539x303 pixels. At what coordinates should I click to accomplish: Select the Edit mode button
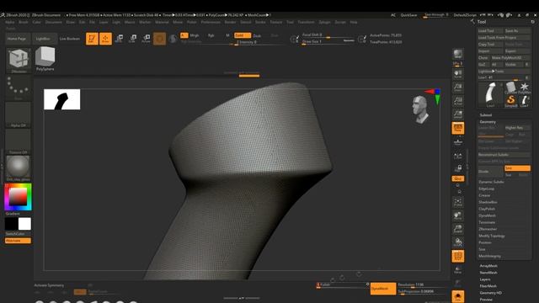pyautogui.click(x=92, y=39)
